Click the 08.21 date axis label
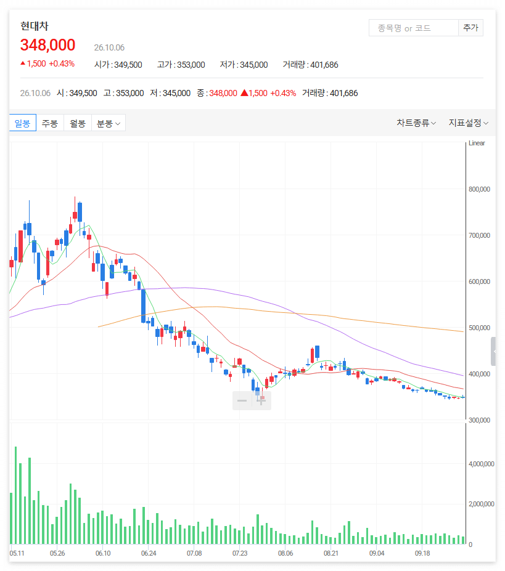 [331, 554]
